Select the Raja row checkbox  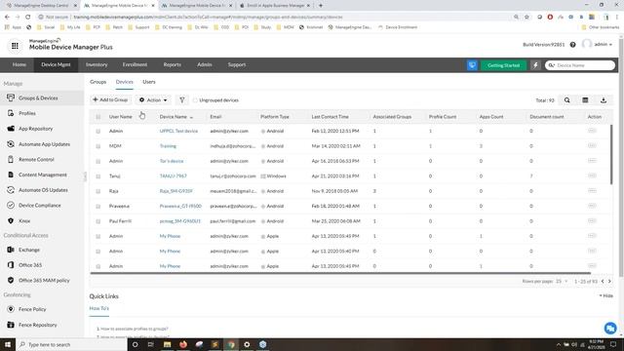pyautogui.click(x=97, y=191)
